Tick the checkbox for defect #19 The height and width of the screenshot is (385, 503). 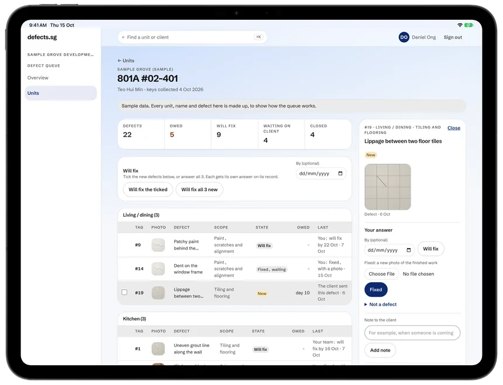click(x=125, y=292)
